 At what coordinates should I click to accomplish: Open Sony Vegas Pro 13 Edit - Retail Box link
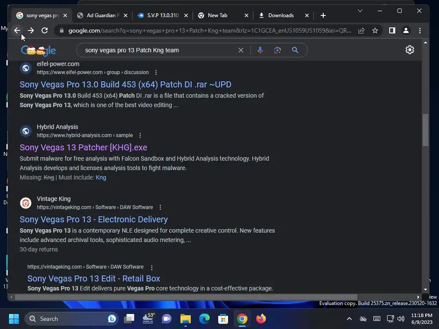pyautogui.click(x=93, y=278)
